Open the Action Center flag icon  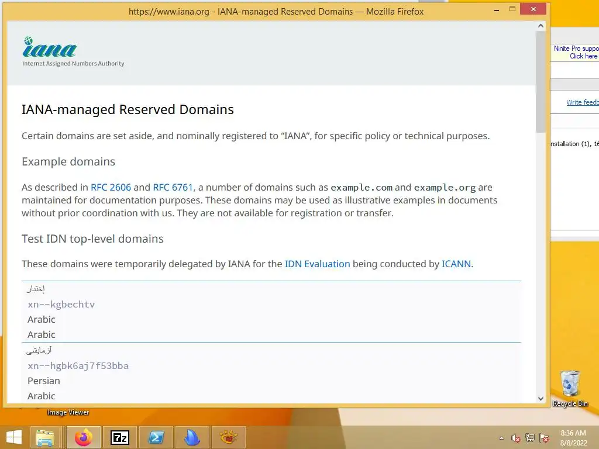pyautogui.click(x=544, y=438)
